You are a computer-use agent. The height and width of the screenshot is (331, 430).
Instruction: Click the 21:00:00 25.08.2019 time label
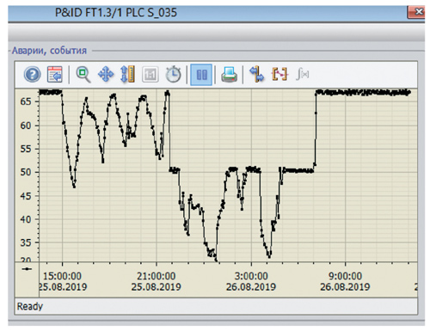tap(157, 281)
